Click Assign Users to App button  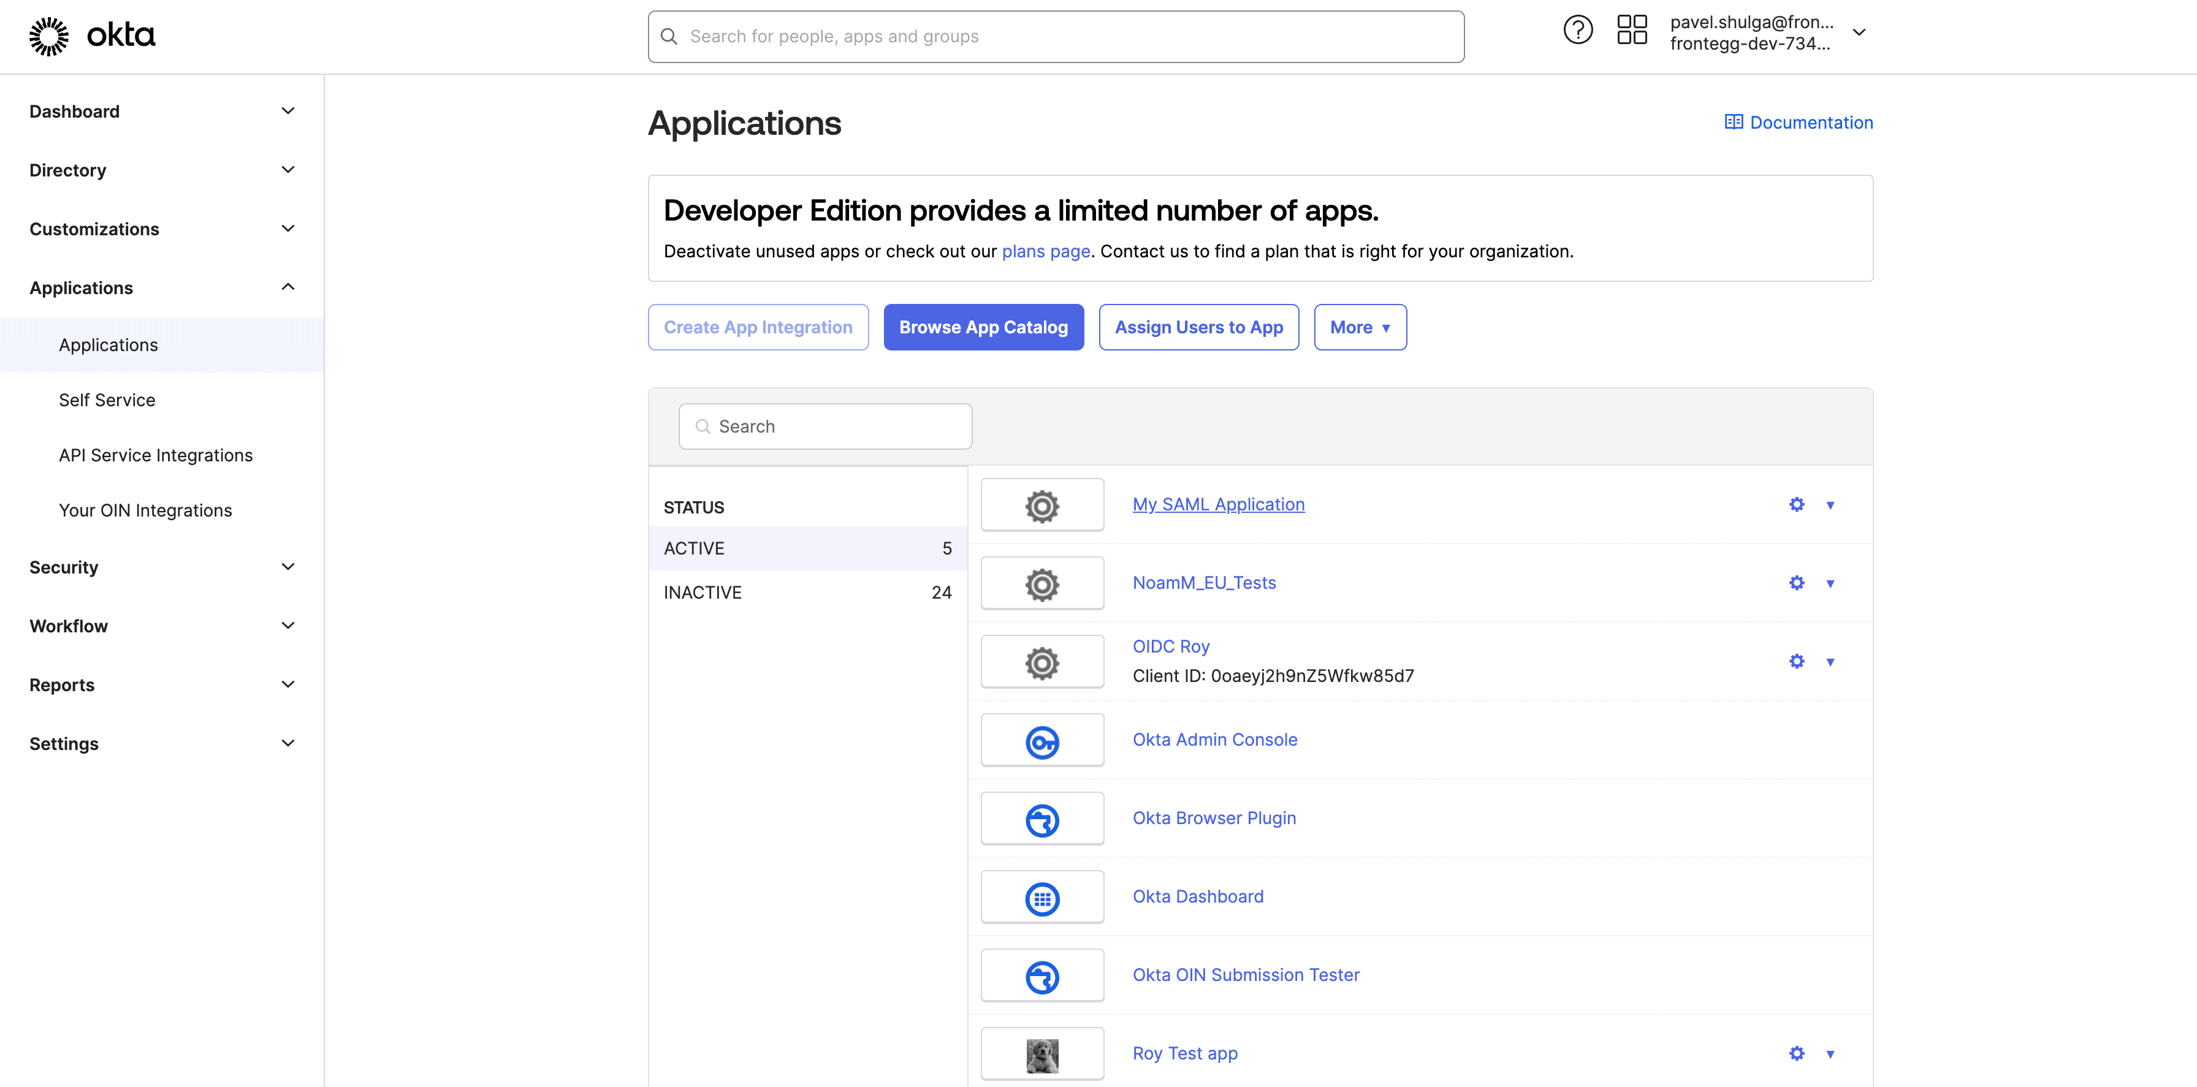tap(1198, 327)
